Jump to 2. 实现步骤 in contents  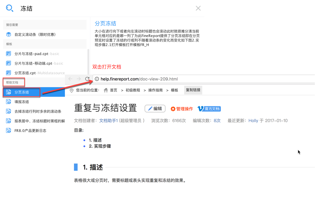(100, 146)
